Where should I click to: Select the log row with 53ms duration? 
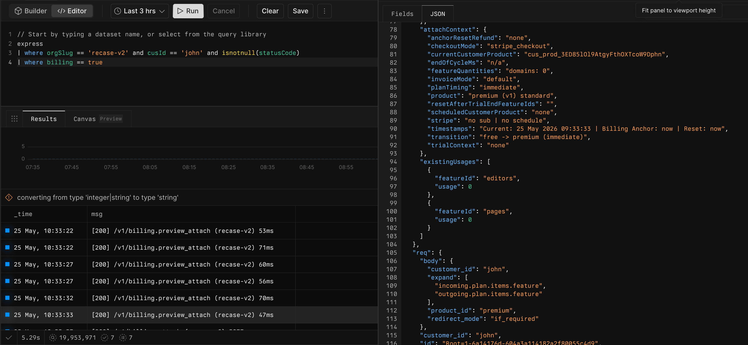pos(189,231)
